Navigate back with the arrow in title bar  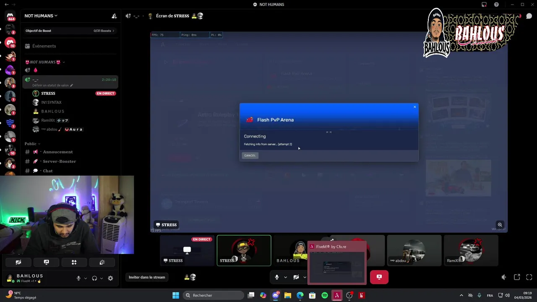pyautogui.click(x=6, y=5)
